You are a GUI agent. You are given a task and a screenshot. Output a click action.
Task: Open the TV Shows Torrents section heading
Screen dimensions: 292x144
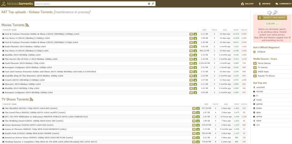pos(15,100)
